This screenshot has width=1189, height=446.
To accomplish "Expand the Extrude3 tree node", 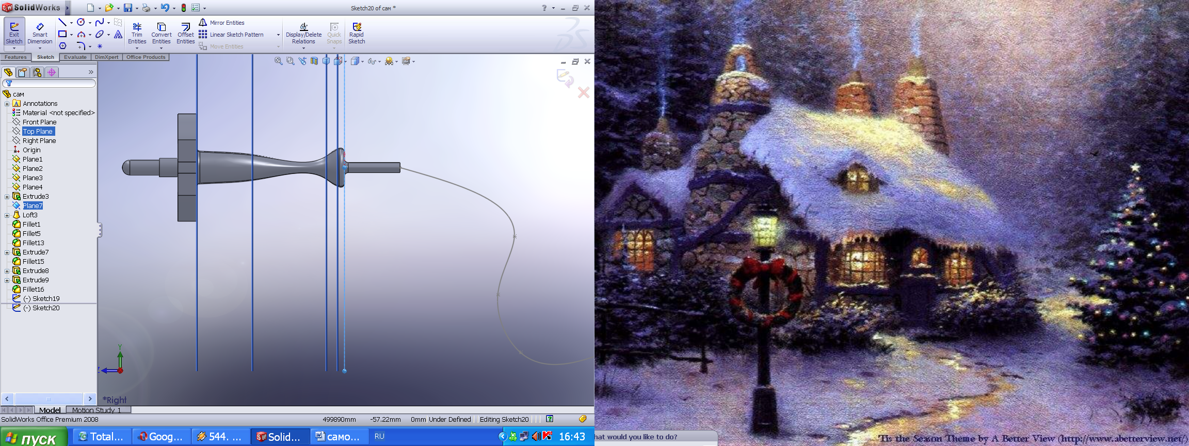I will click(x=7, y=197).
